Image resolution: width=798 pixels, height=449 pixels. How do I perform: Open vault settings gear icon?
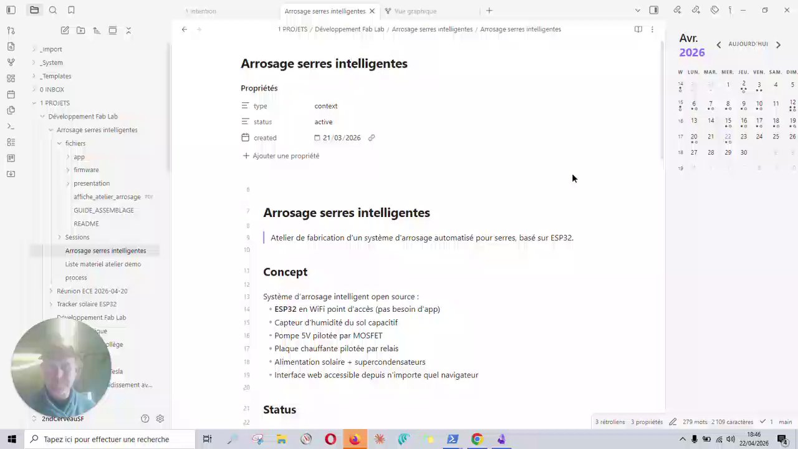(x=160, y=418)
